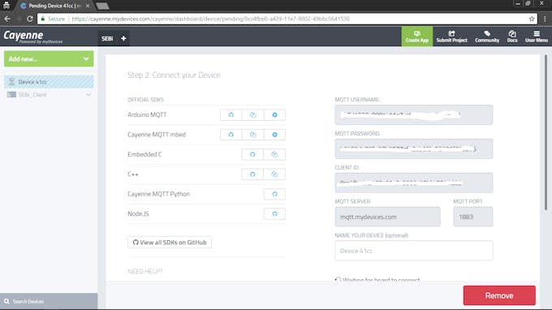Click the secure padlock icon
The width and height of the screenshot is (552, 310).
(x=42, y=19)
